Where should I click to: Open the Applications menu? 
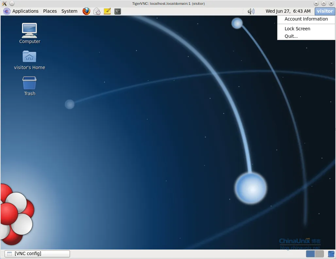pos(21,11)
